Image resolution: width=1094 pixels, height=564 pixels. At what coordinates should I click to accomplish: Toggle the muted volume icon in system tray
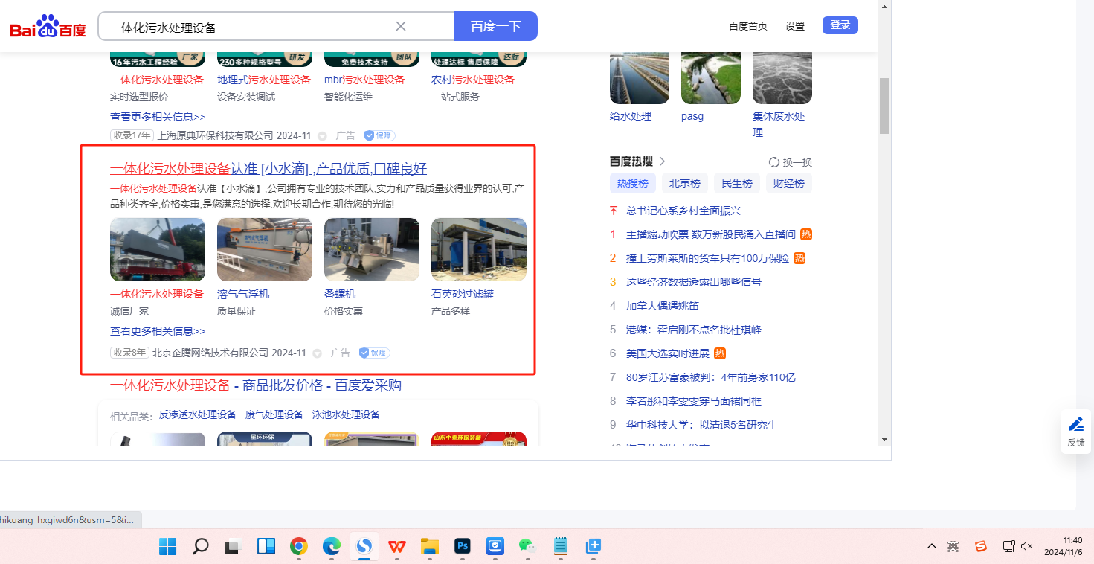point(1027,546)
